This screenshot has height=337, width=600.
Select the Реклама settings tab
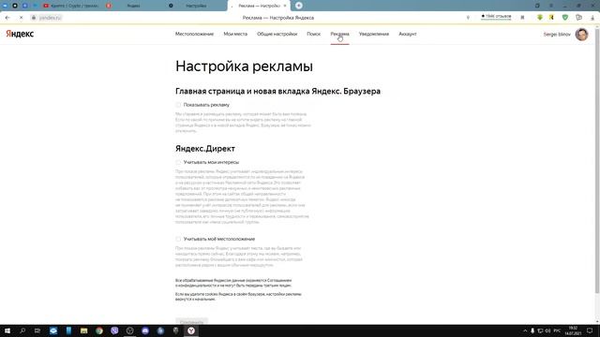[x=339, y=34]
